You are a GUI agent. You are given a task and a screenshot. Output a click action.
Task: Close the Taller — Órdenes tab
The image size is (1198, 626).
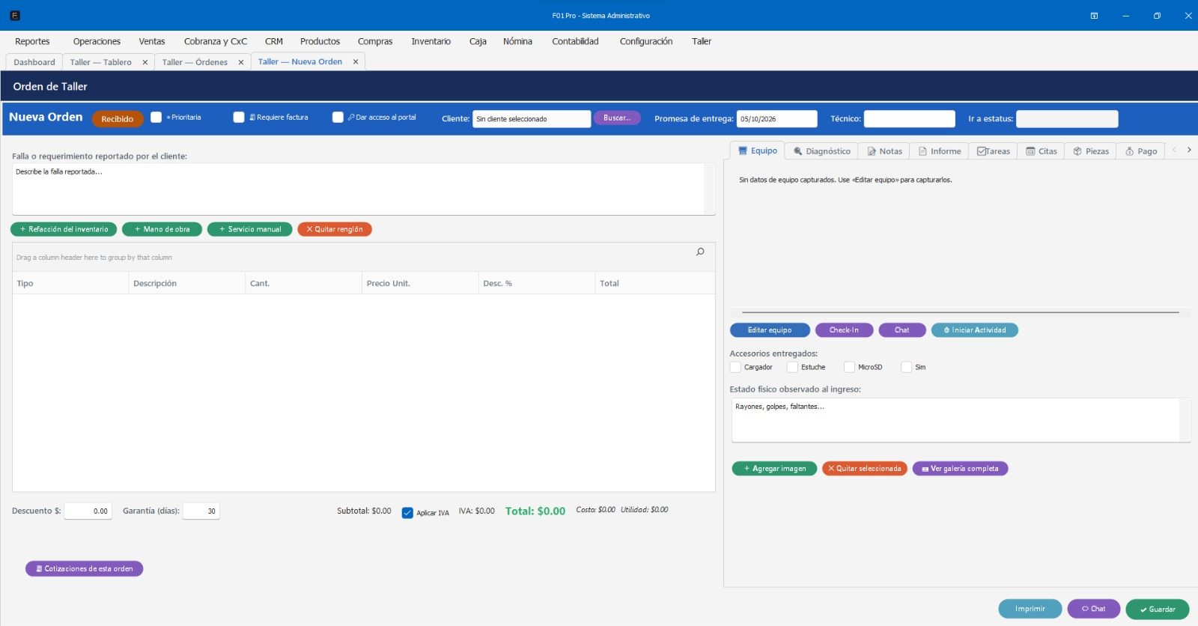(241, 63)
